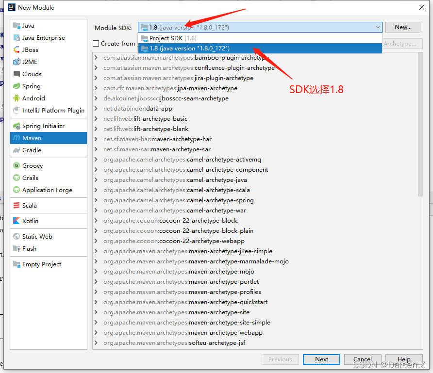Viewport: 433px width, 373px height.
Task: Click the IntelliJ logo in title bar
Action: [x=12, y=7]
